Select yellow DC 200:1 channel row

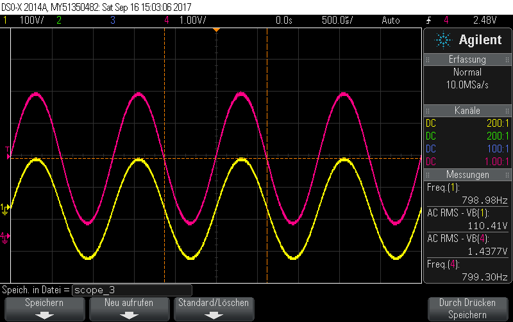[x=467, y=124]
